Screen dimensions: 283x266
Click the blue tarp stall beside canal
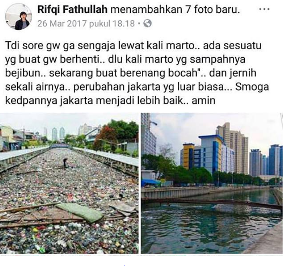tap(151, 183)
